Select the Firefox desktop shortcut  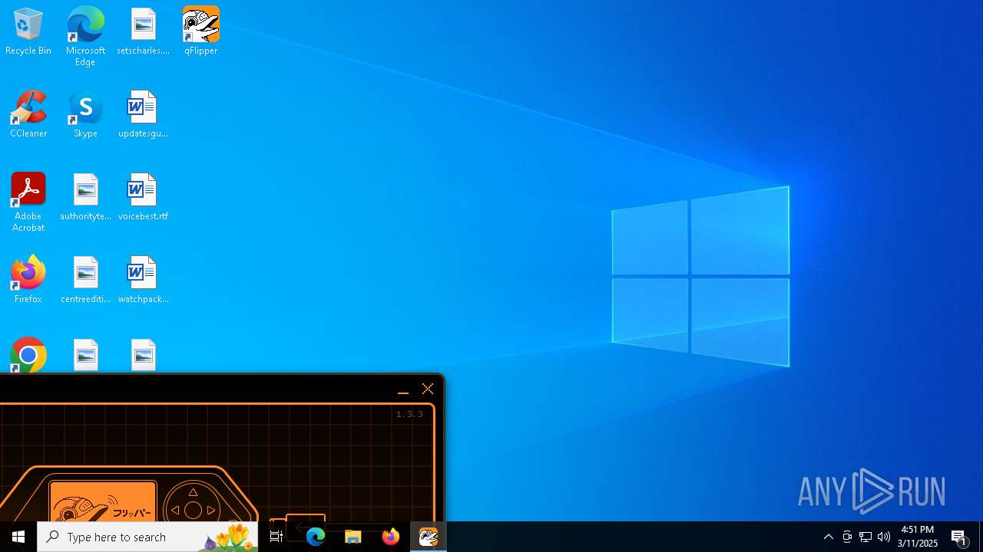point(28,281)
